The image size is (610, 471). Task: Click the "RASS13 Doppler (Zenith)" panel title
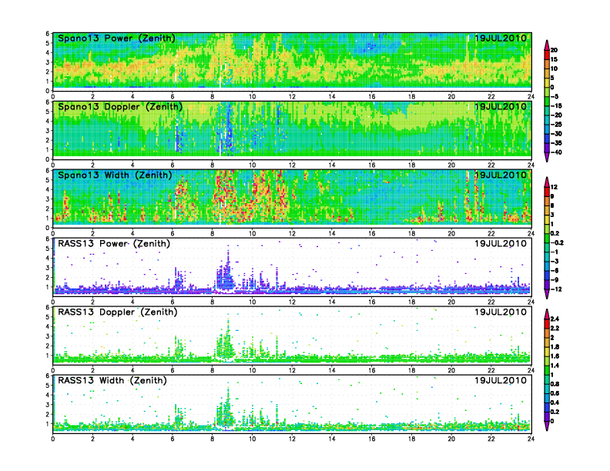pyautogui.click(x=118, y=312)
